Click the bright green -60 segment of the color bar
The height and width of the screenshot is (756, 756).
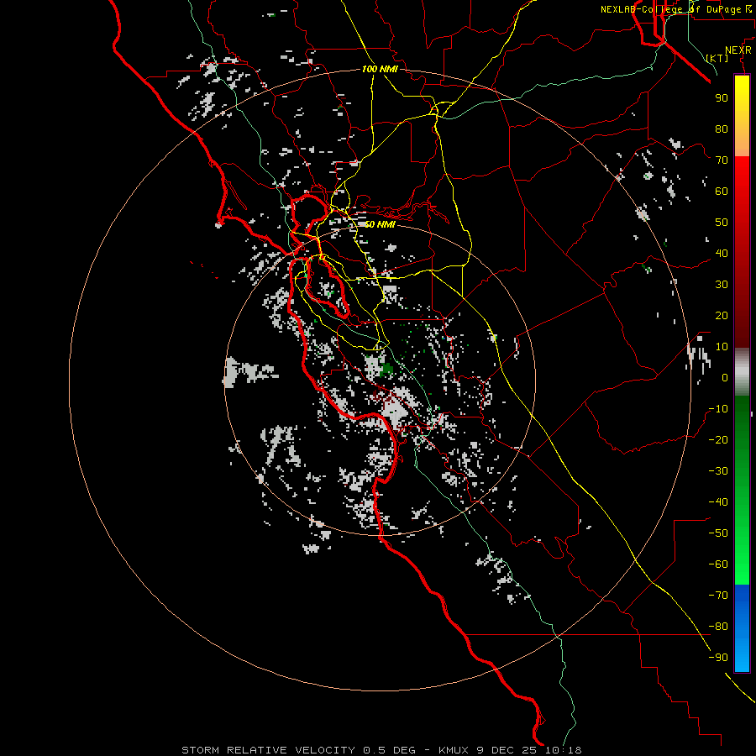[742, 566]
